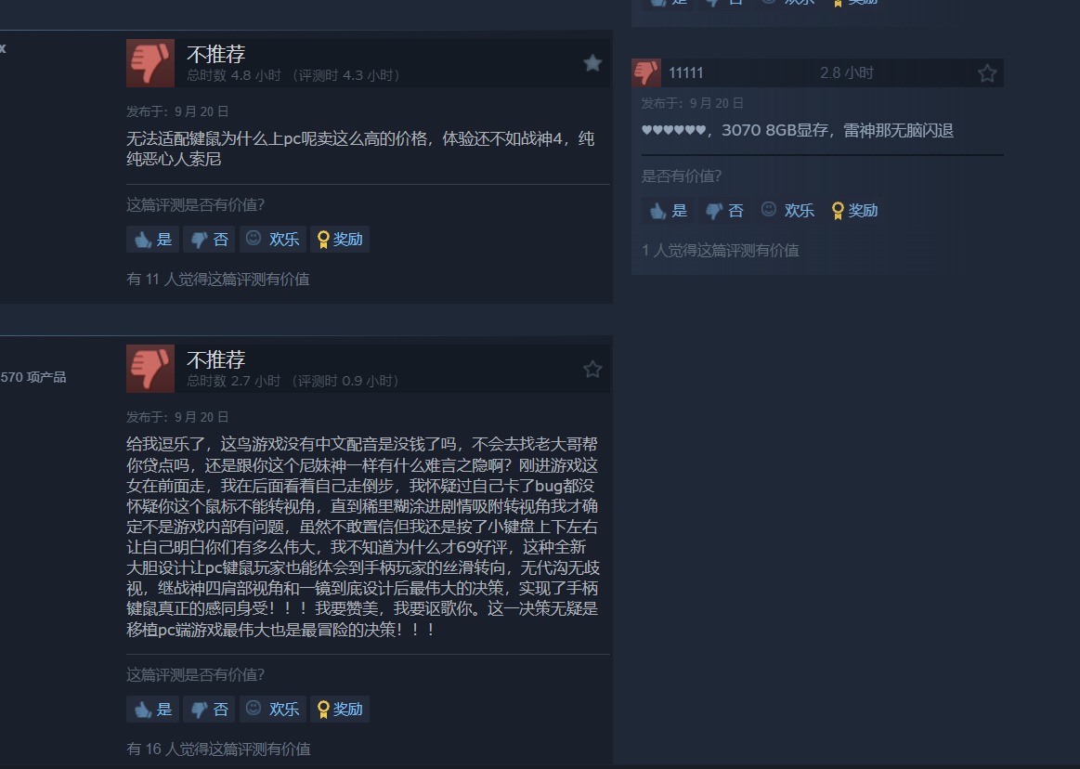The width and height of the screenshot is (1080, 769).
Task: Vote 否 on the 战神4 comparison review
Action: (x=209, y=239)
